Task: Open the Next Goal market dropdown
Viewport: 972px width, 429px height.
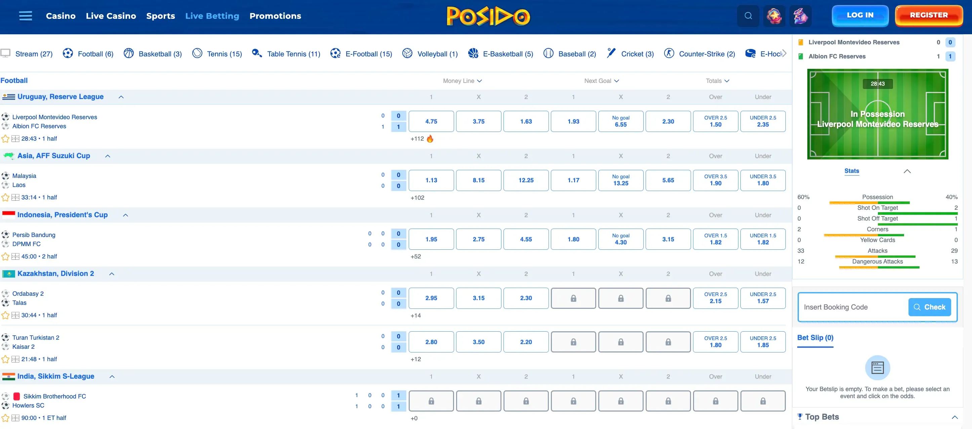Action: pyautogui.click(x=602, y=81)
